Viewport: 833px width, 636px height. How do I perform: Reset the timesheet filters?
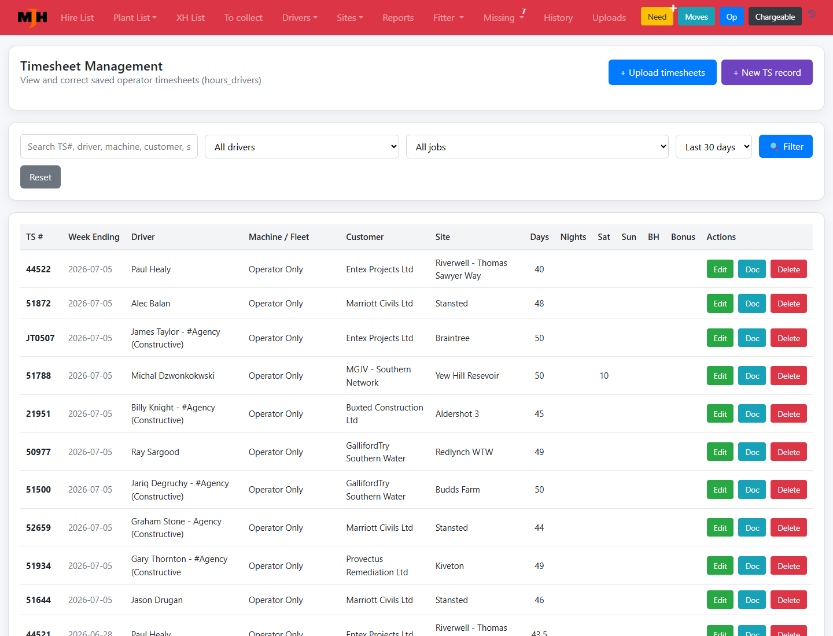(40, 177)
